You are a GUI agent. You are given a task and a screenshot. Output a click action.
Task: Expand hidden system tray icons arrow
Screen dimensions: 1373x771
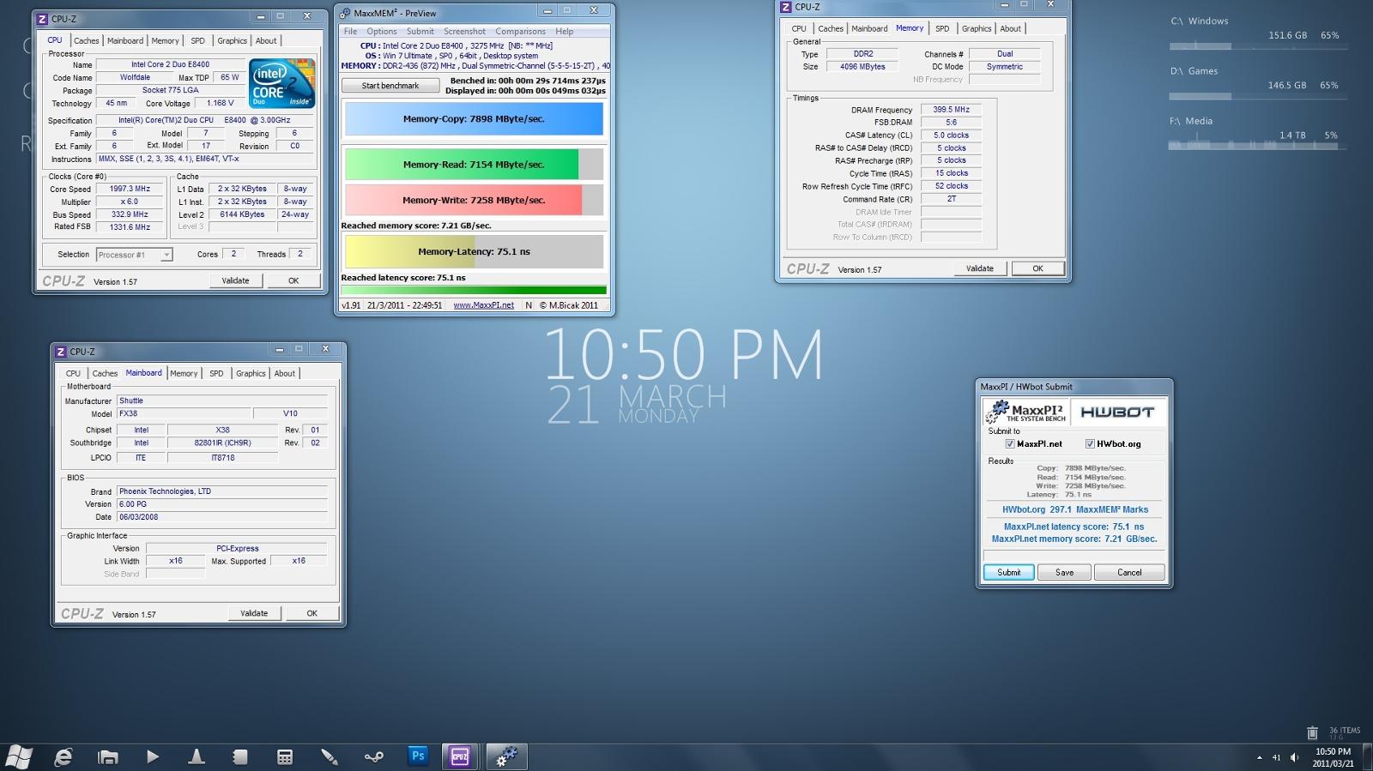1259,757
